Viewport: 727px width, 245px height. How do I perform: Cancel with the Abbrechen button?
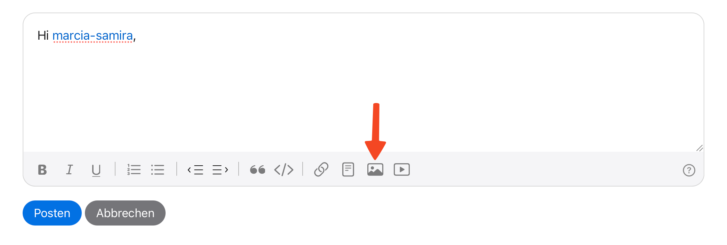(125, 213)
